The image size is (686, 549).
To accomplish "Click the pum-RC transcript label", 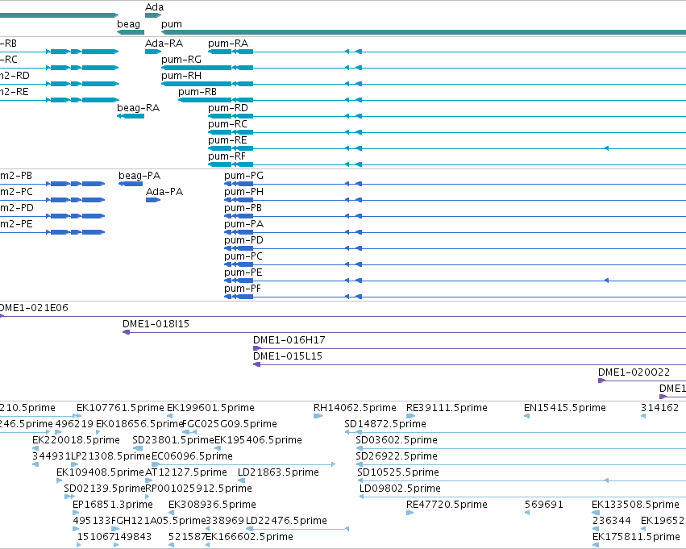I will coord(227,124).
